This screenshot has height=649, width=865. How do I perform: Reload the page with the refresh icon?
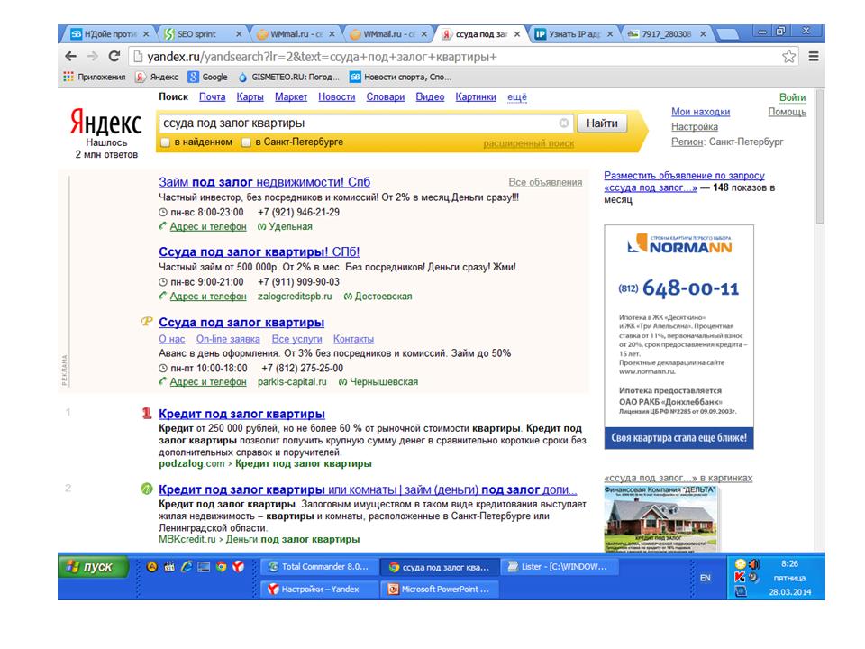click(x=114, y=56)
